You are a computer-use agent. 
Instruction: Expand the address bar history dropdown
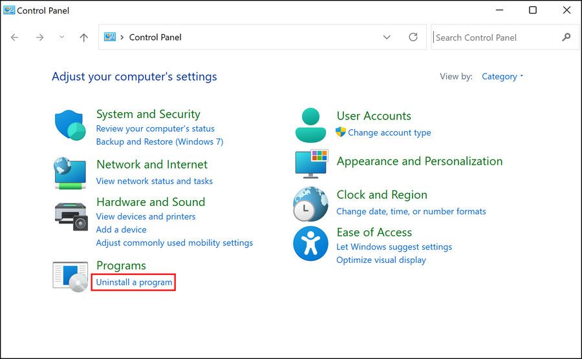(x=387, y=37)
